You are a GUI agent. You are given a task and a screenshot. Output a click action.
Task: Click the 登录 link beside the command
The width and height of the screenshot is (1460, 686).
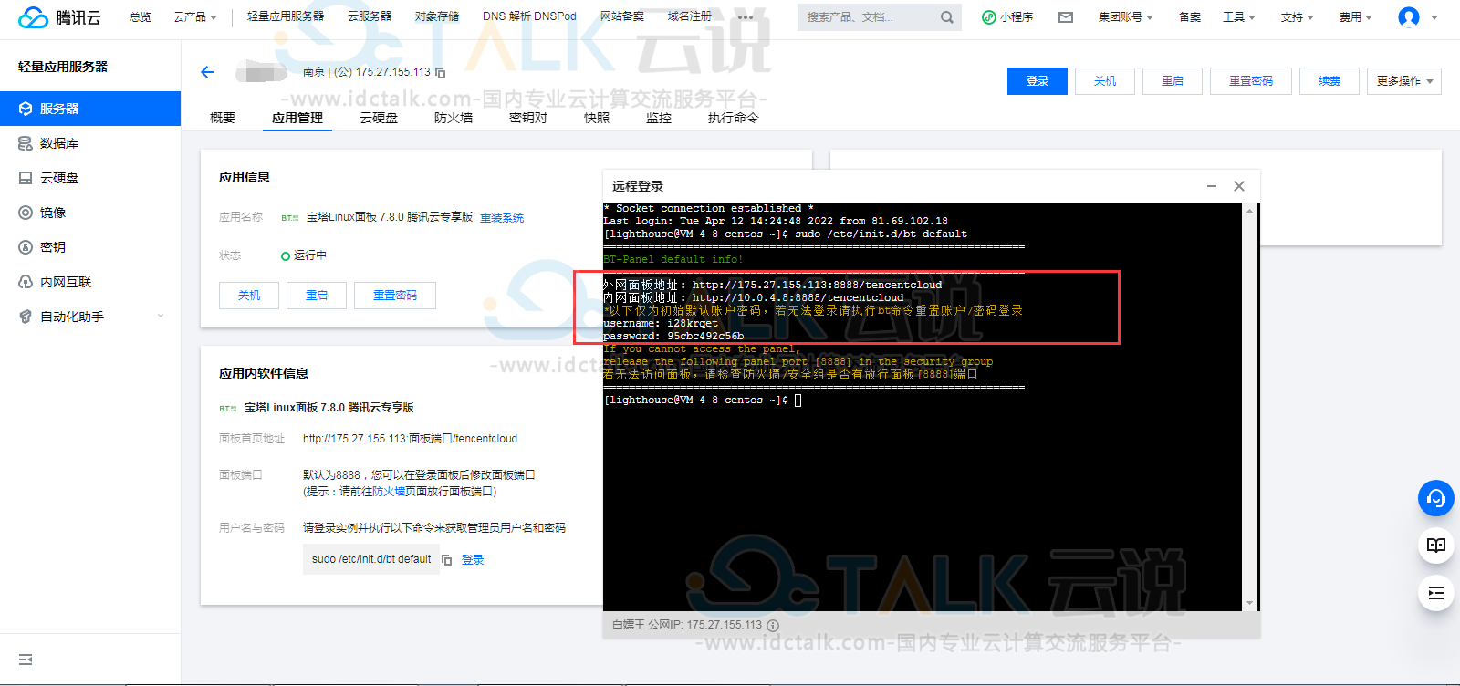(x=473, y=560)
